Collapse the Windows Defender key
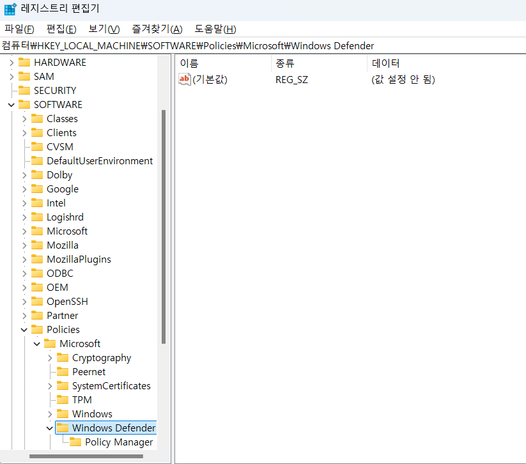526x464 pixels. [50, 428]
